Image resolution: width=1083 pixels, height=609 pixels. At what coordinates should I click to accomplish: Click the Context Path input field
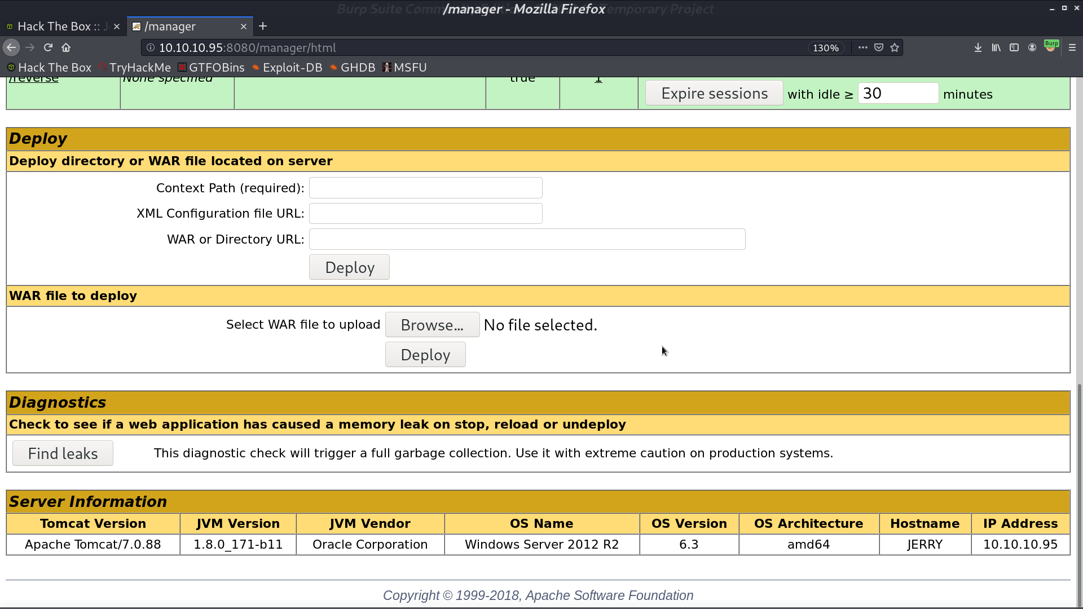[x=426, y=188]
